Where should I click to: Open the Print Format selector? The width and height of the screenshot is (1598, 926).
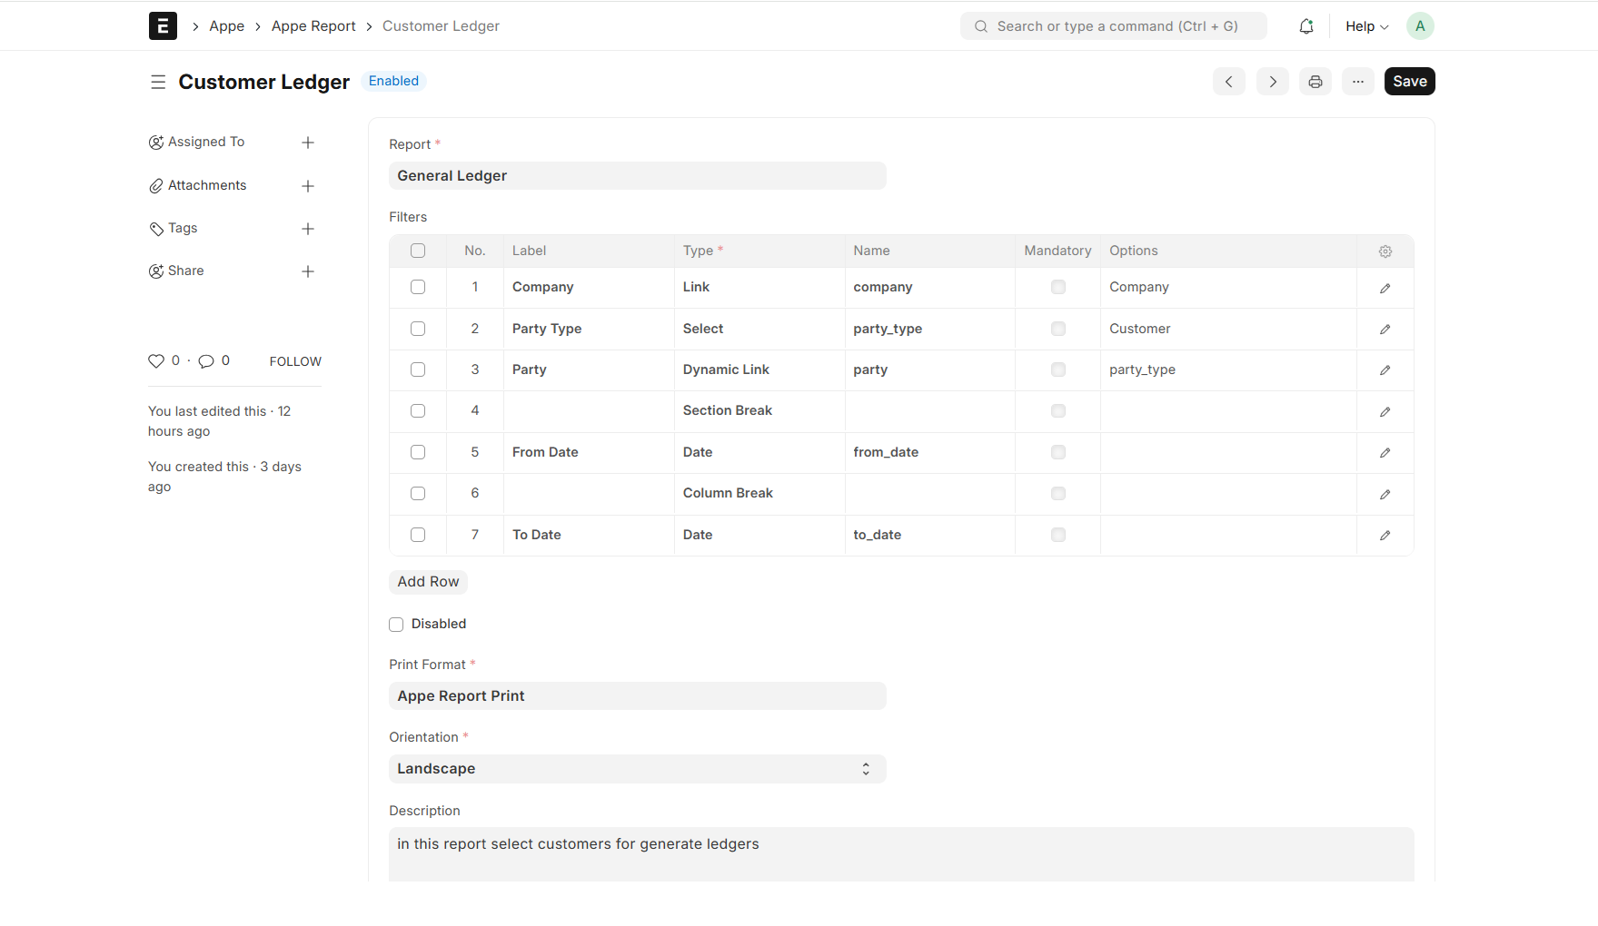click(637, 695)
